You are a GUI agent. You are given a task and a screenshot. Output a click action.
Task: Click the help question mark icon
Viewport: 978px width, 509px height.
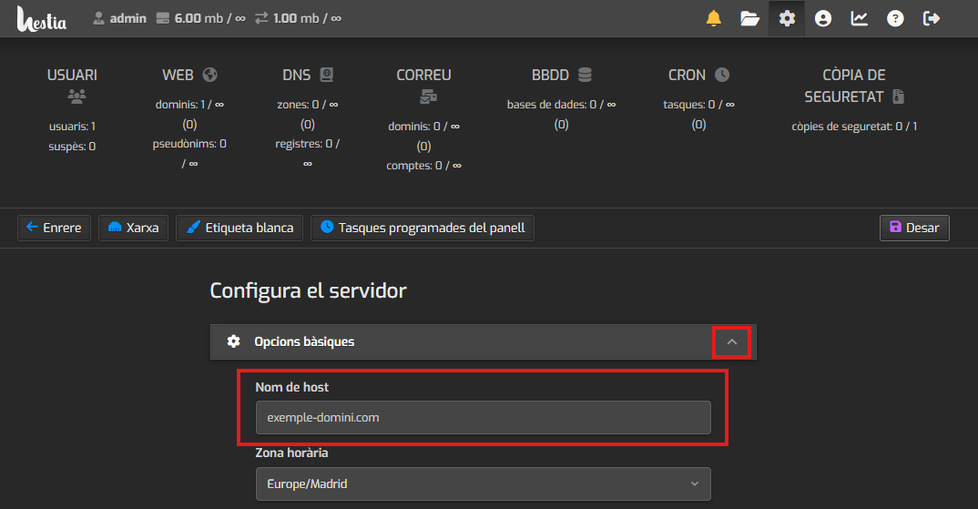tap(895, 18)
